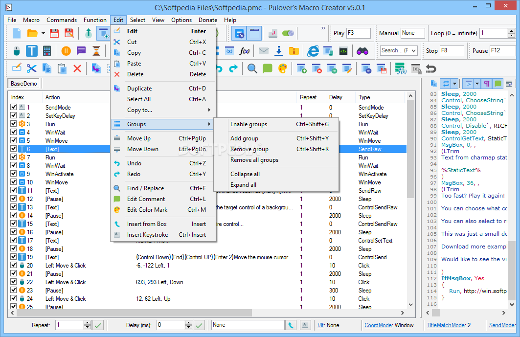This screenshot has height=337, width=520.
Task: Click the black return-arrow icon in bottom toolbar
Action: click(431, 68)
